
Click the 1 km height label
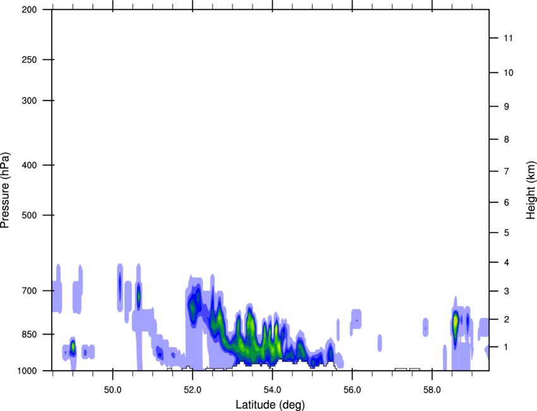(x=507, y=347)
